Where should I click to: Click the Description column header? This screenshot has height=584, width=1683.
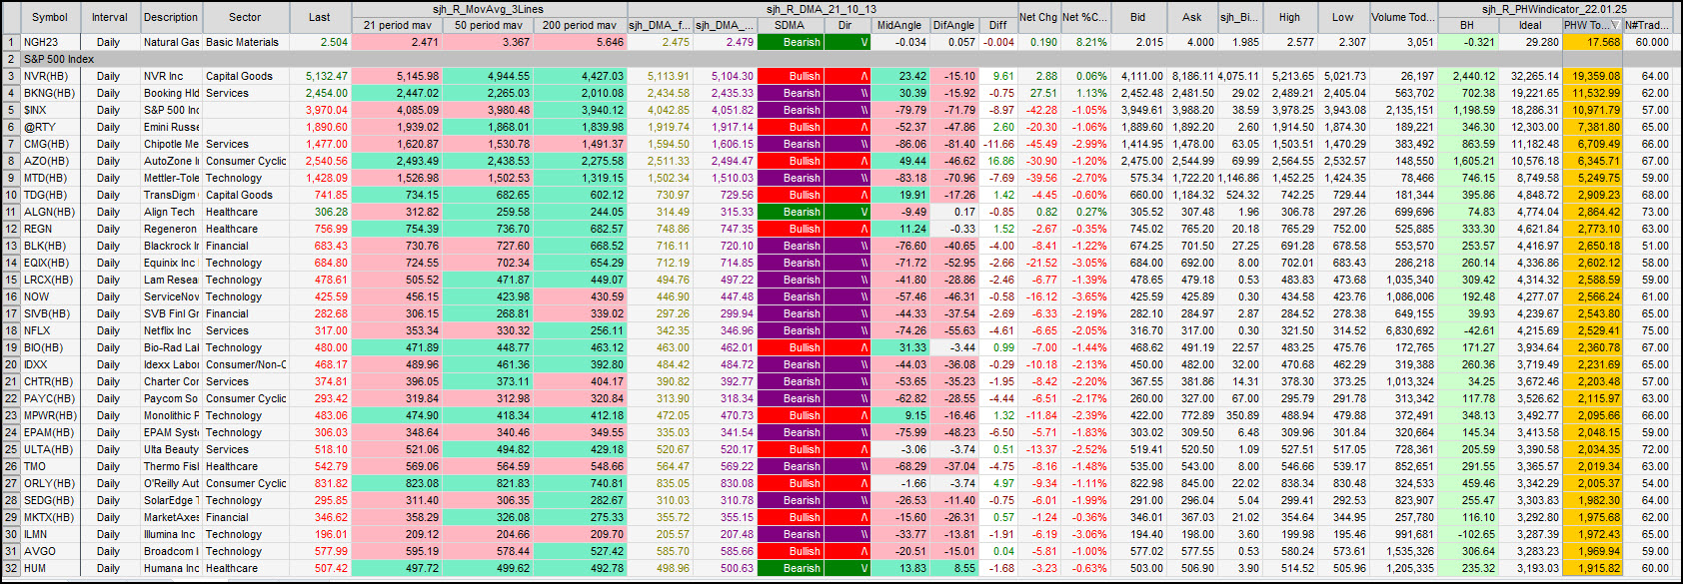(x=171, y=17)
